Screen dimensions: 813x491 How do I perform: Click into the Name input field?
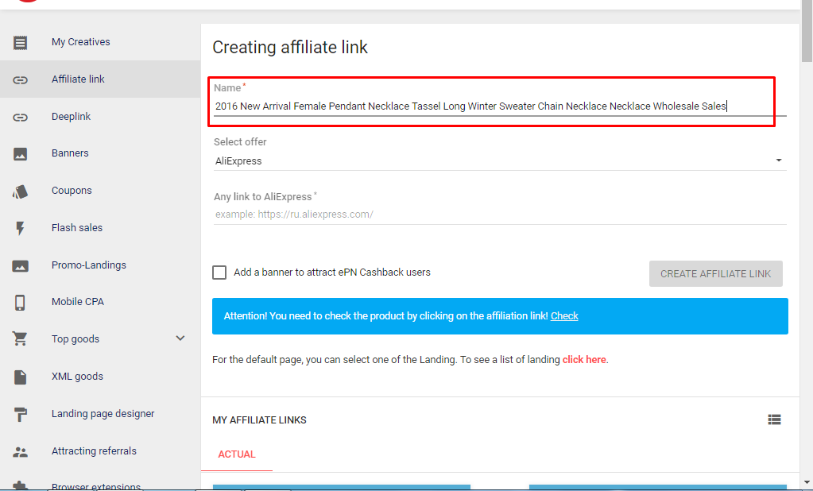point(500,106)
